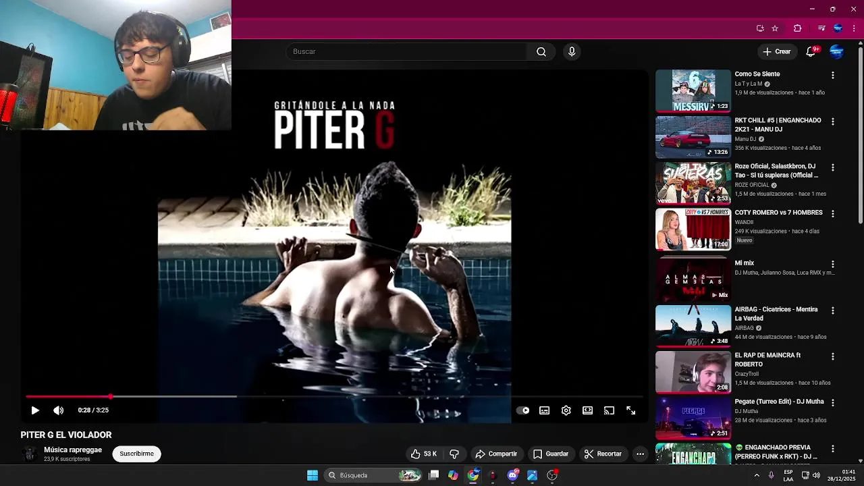The image size is (864, 486).
Task: Open COTY ROMERO vs 7 HOMBRES video
Action: 778,213
